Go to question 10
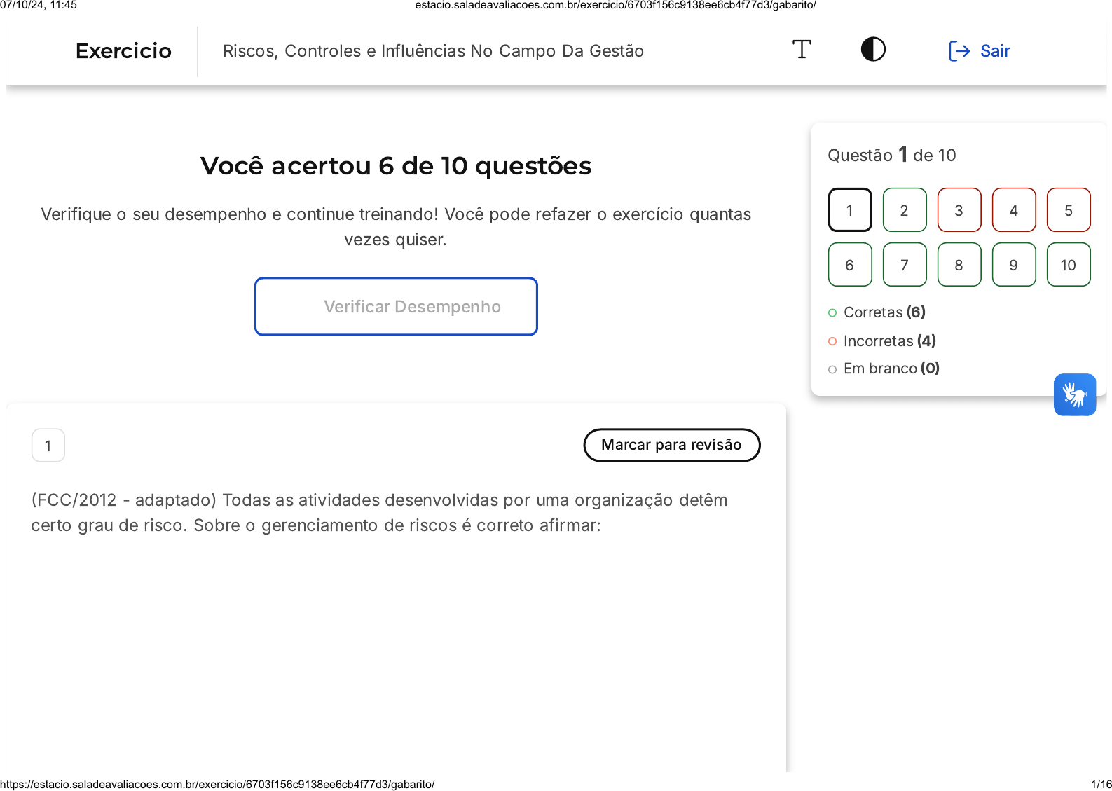The width and height of the screenshot is (1112, 791). [1068, 265]
